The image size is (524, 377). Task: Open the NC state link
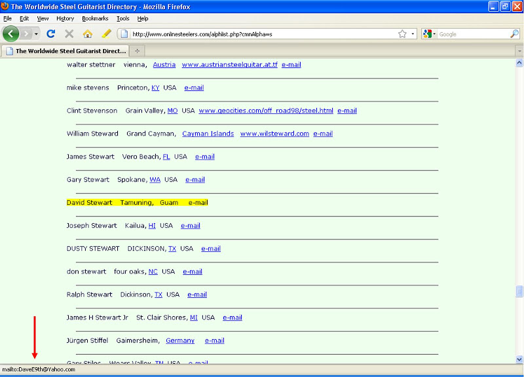coord(153,272)
